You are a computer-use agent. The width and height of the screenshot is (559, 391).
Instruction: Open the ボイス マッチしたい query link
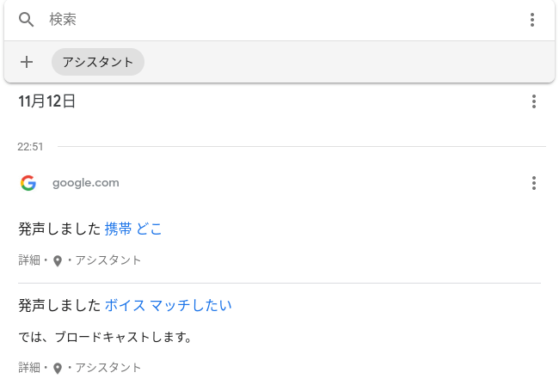click(168, 306)
